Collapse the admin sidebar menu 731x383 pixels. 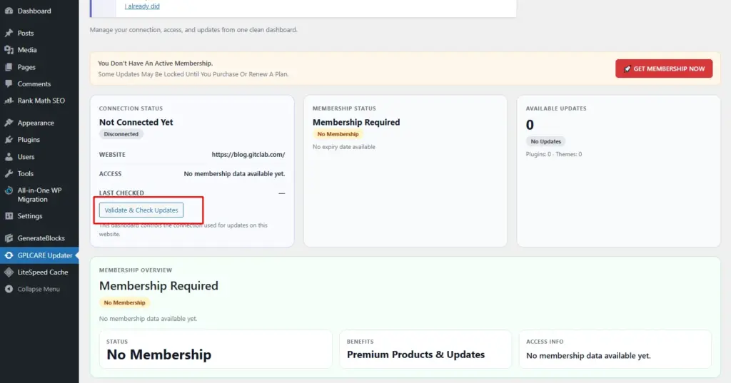38,289
